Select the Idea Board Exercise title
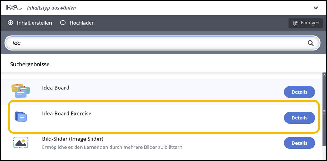Screen dimensions: 327x161 click(67, 114)
